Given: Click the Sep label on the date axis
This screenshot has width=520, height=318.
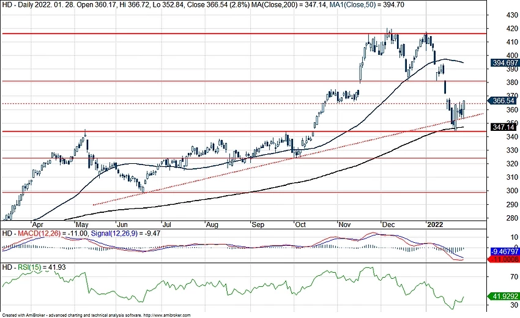Looking at the screenshot, I should 258,224.
